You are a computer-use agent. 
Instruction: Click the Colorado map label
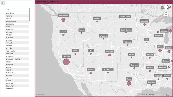(x=109, y=52)
